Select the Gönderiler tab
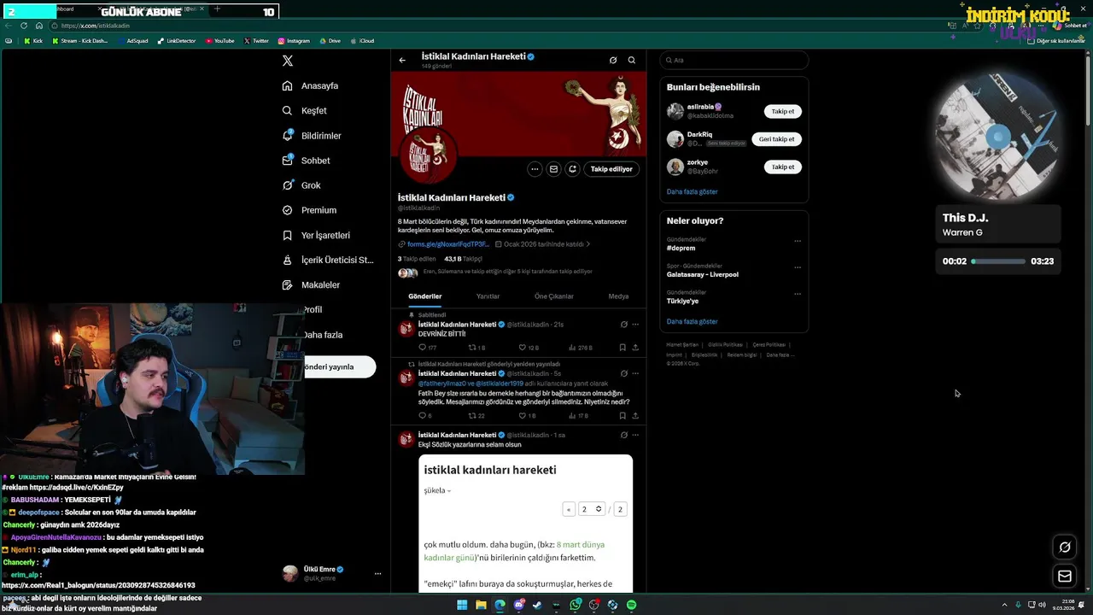The height and width of the screenshot is (615, 1093). click(x=424, y=296)
